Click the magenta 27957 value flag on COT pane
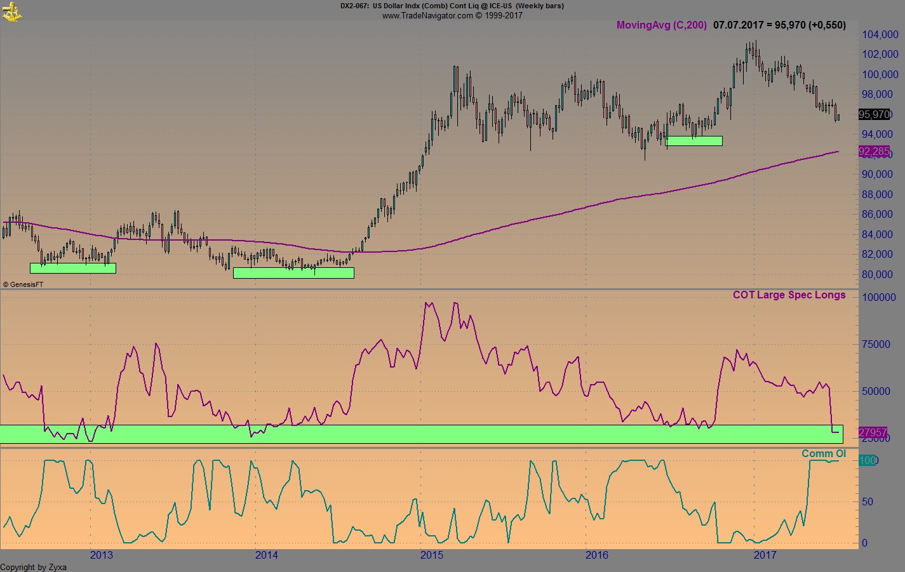The width and height of the screenshot is (905, 572). pos(873,432)
